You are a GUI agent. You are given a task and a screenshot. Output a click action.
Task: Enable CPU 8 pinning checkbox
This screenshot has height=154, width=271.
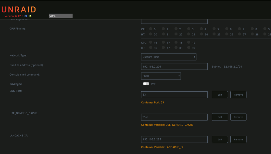click(252, 29)
